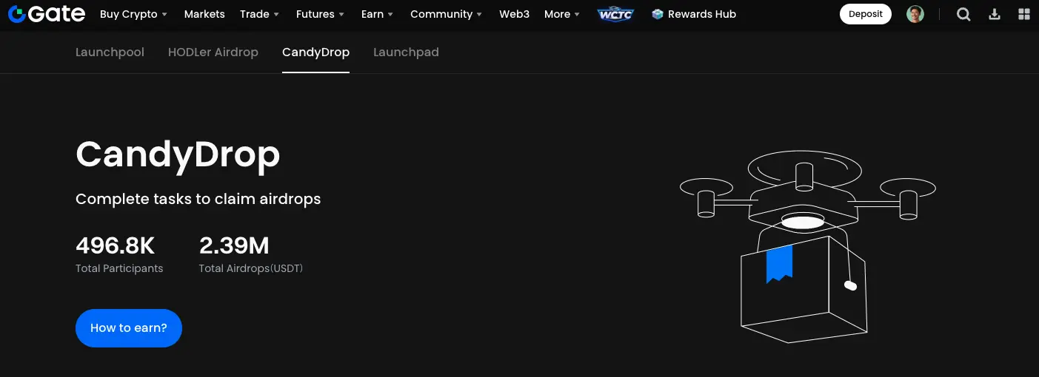Open the Web3 menu item

point(514,14)
